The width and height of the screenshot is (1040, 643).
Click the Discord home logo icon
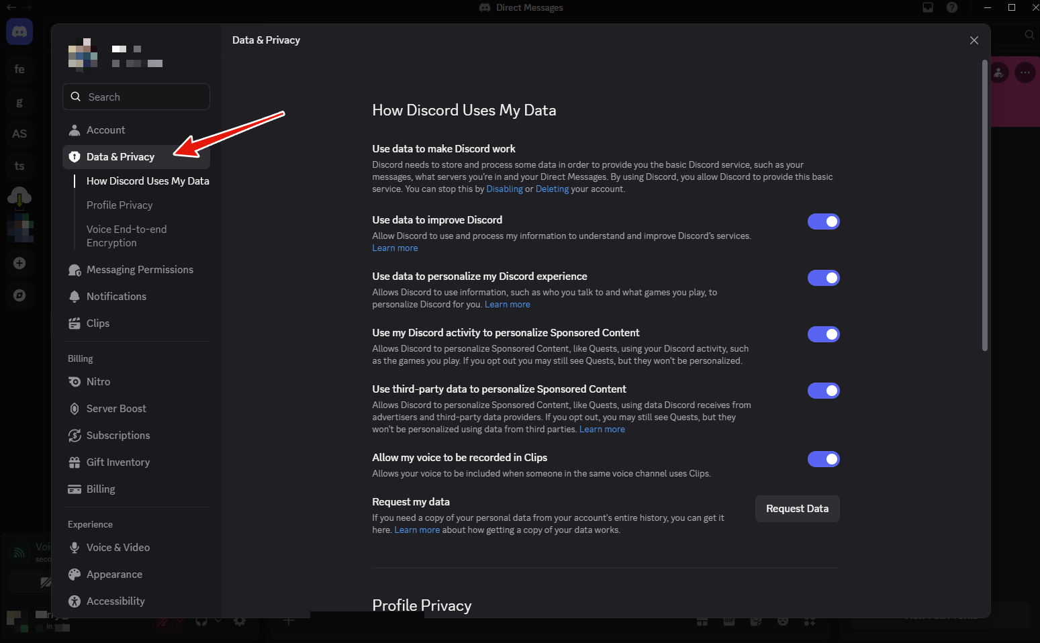coord(19,32)
